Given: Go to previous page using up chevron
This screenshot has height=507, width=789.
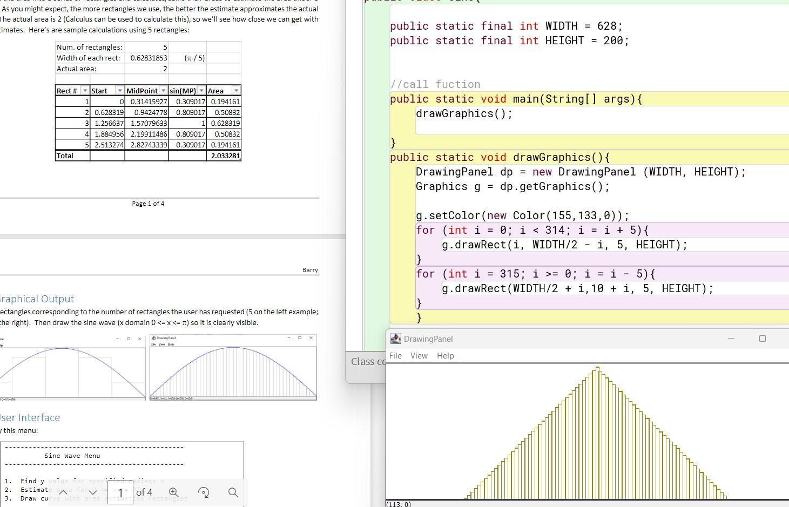Looking at the screenshot, I should [x=63, y=492].
